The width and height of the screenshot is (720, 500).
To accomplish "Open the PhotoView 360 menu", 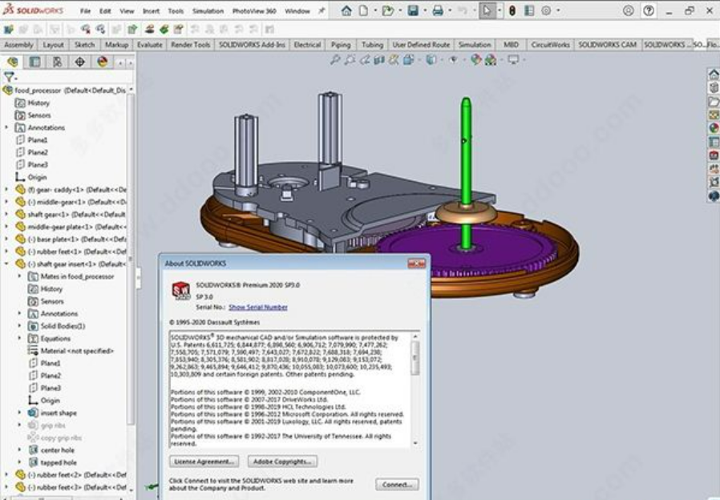I will pos(254,11).
